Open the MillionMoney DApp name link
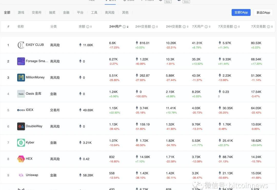The width and height of the screenshot is (277, 190). (x=35, y=77)
